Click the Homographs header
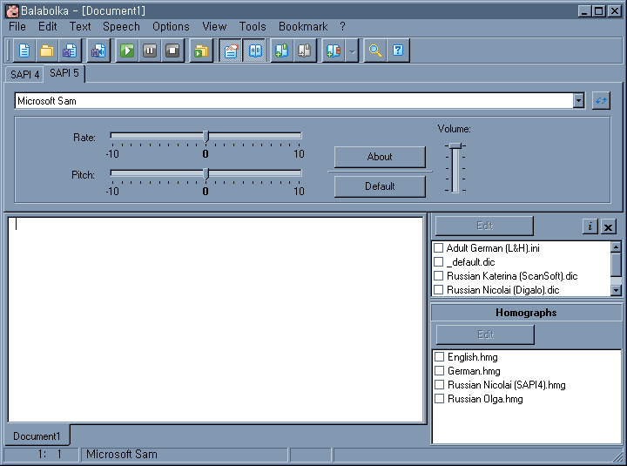 (526, 313)
